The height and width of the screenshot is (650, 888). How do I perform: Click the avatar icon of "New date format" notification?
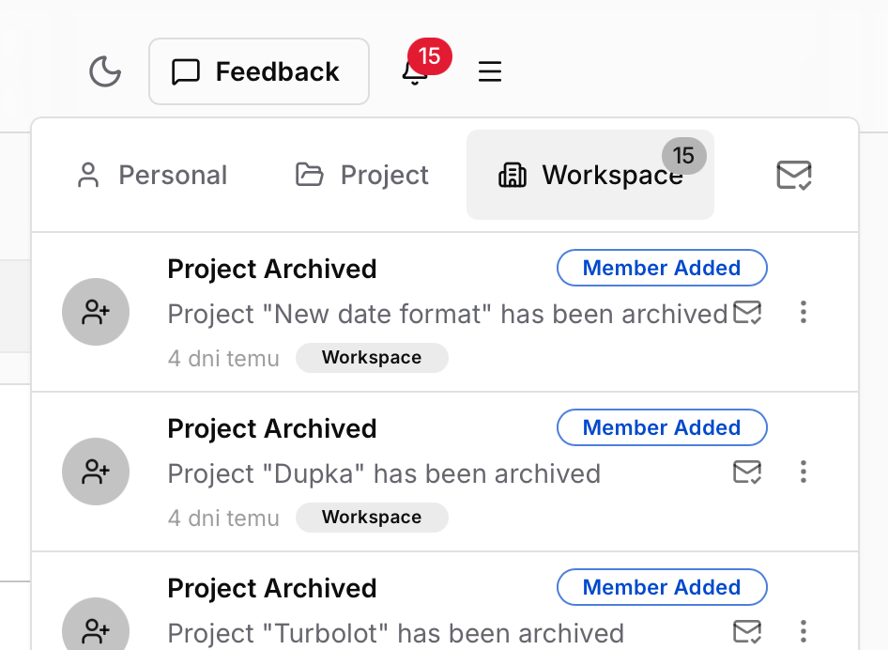96,313
